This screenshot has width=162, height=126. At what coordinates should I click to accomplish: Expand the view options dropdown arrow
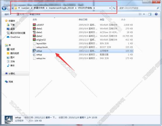[144, 14]
